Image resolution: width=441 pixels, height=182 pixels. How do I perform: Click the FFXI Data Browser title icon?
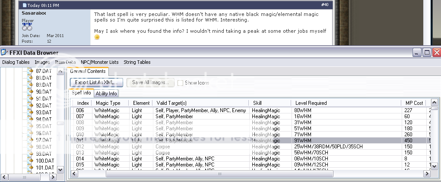point(5,53)
